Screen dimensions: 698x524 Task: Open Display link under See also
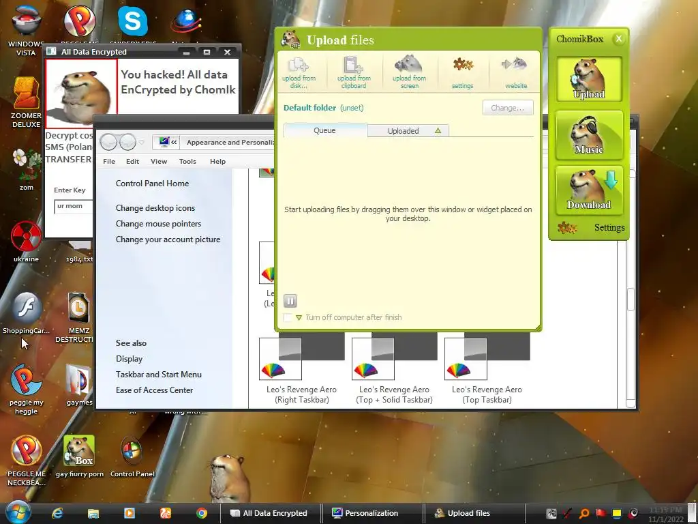(129, 359)
